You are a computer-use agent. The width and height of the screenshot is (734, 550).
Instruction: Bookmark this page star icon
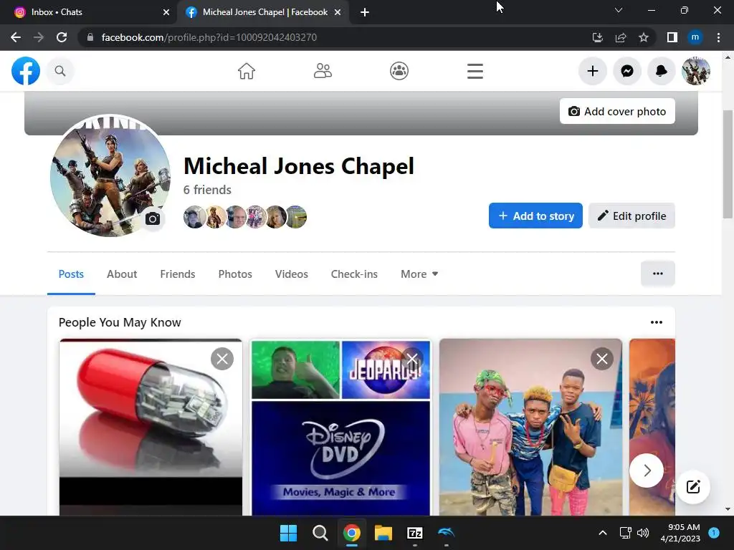pos(644,37)
